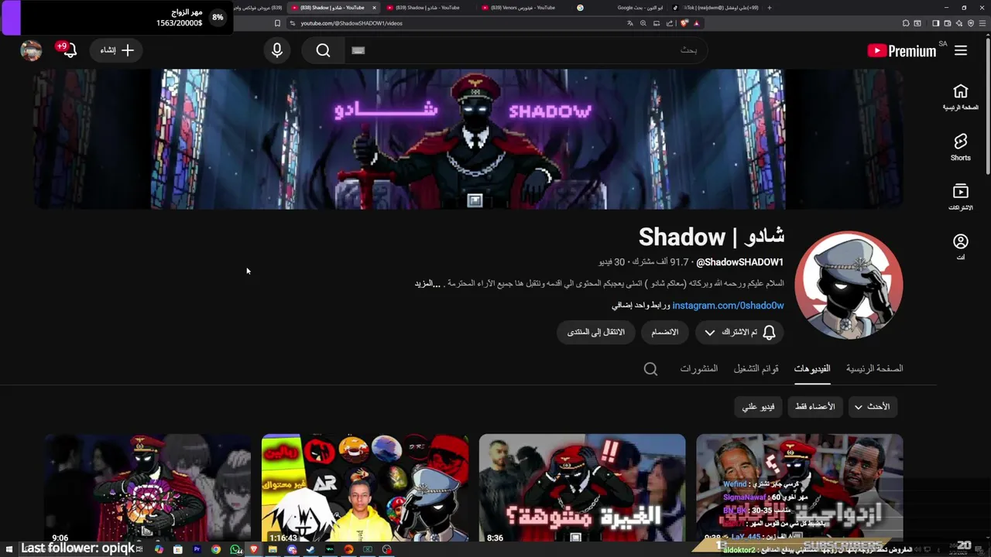
Task: Go to Home in the sidebar
Action: (961, 97)
